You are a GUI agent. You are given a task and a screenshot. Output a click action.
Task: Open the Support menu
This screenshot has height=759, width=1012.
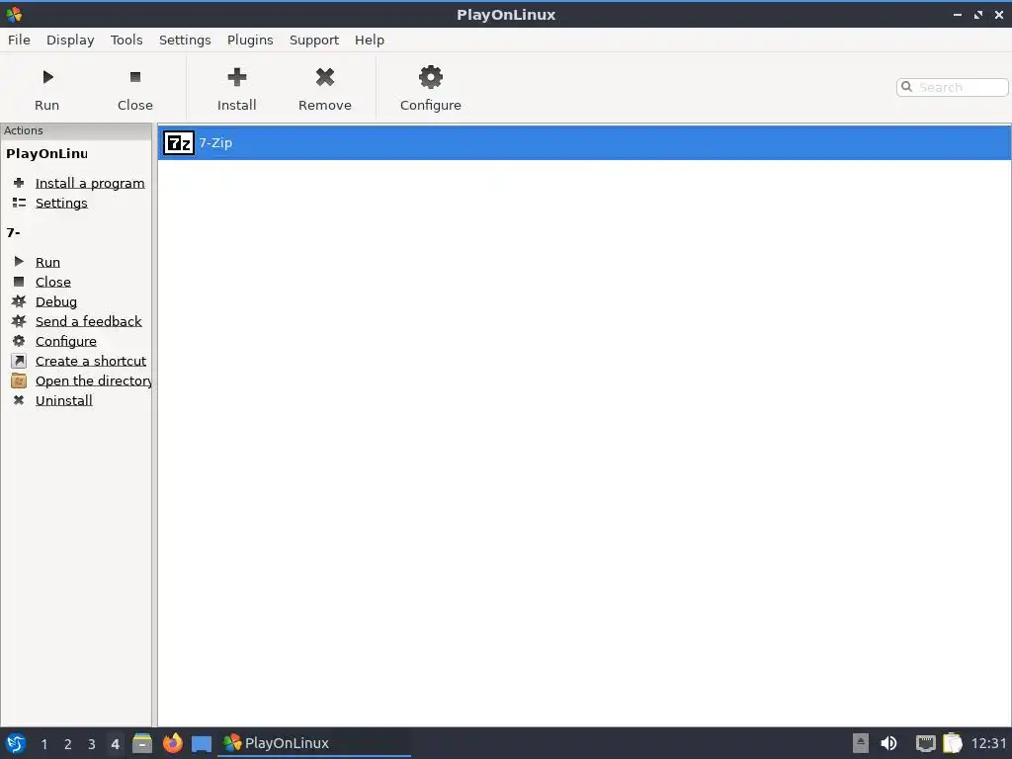[x=314, y=40]
